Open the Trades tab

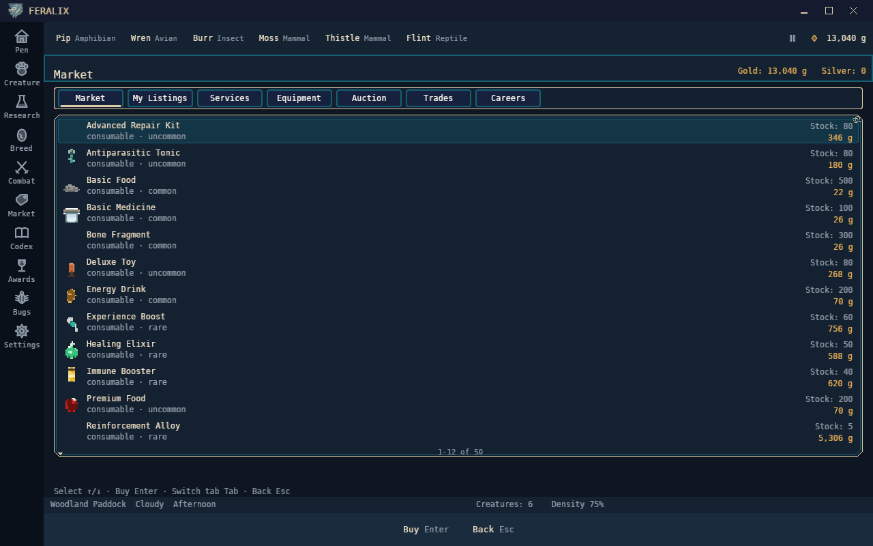coord(439,98)
